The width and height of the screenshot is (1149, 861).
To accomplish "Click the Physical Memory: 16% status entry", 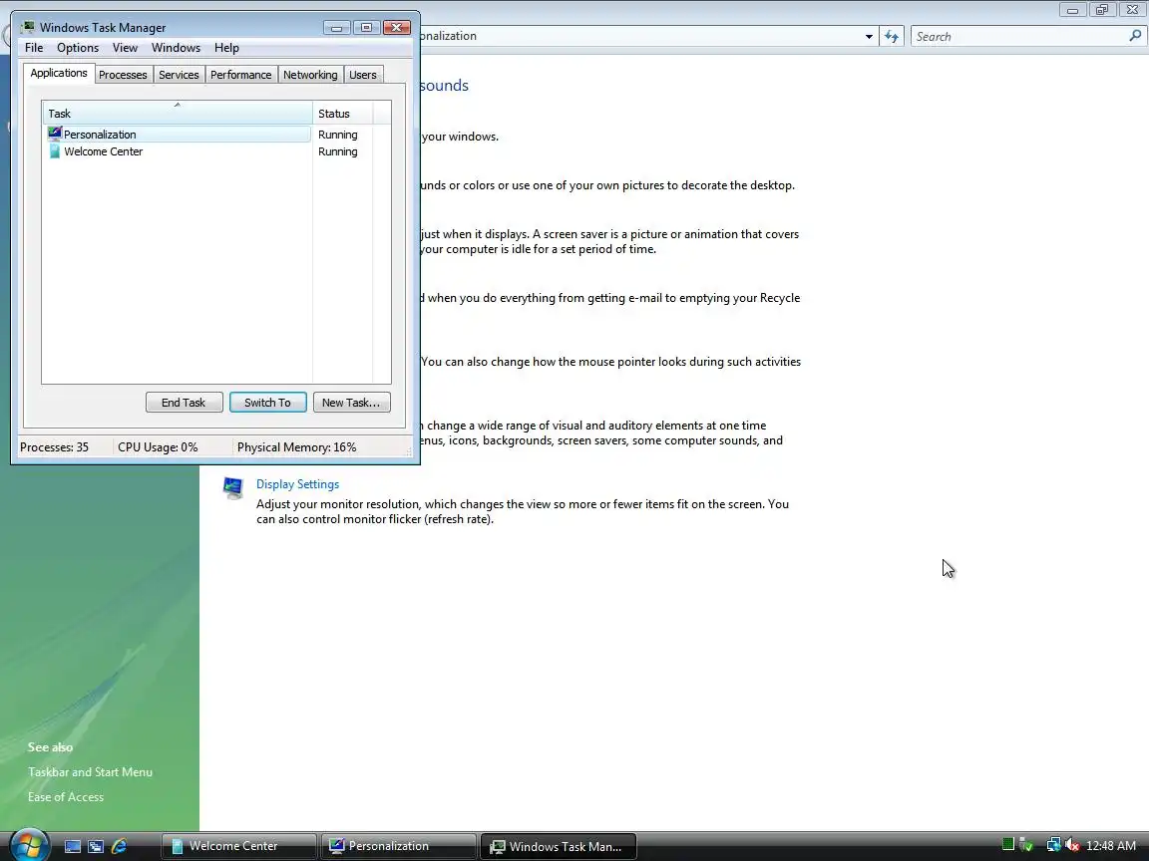I will pyautogui.click(x=297, y=447).
